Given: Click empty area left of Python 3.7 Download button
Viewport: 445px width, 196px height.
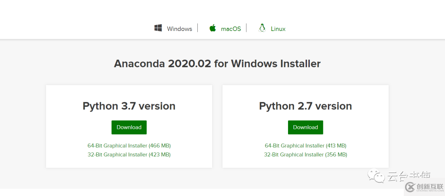Looking at the screenshot, I should coord(78,127).
